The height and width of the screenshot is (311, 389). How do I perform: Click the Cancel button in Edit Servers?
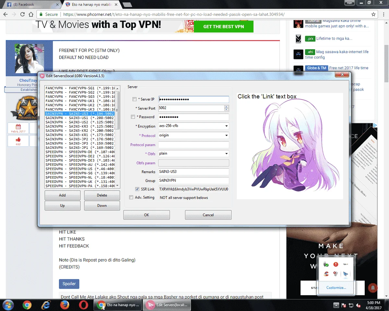tap(208, 215)
